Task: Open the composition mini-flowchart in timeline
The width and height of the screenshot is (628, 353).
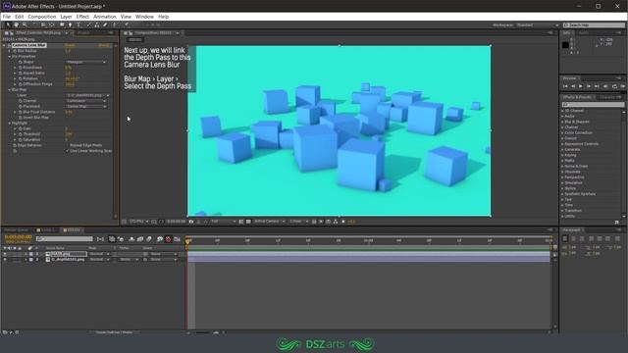Action: (100, 239)
